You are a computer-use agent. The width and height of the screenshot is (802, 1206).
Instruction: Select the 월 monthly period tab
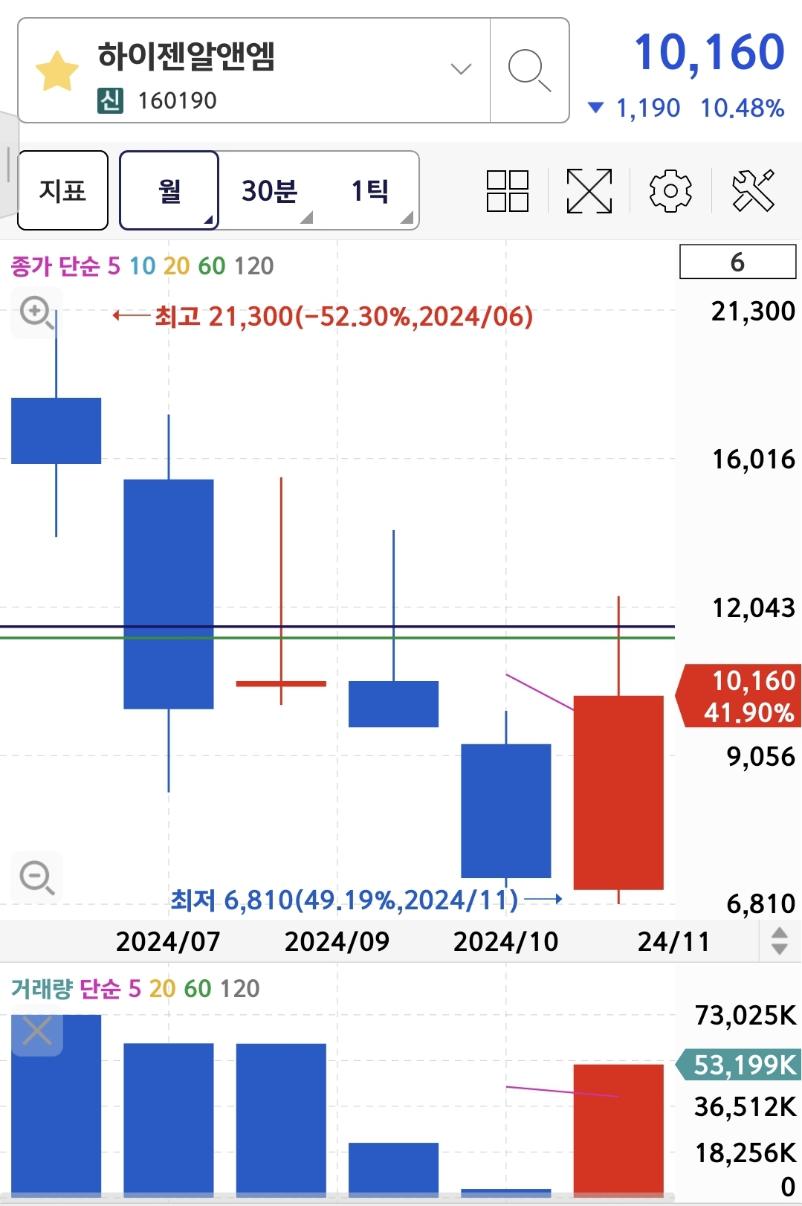point(169,190)
